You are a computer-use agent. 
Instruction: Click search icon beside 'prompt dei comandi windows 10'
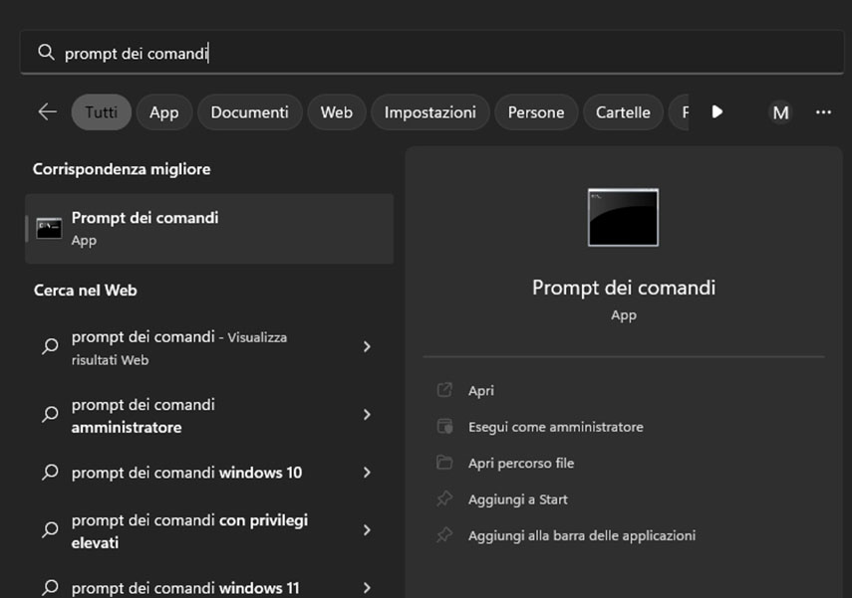pos(50,472)
